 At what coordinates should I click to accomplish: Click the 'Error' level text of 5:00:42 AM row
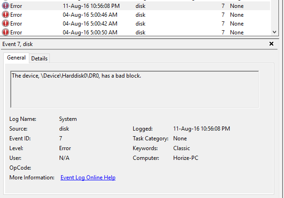pos(16,24)
